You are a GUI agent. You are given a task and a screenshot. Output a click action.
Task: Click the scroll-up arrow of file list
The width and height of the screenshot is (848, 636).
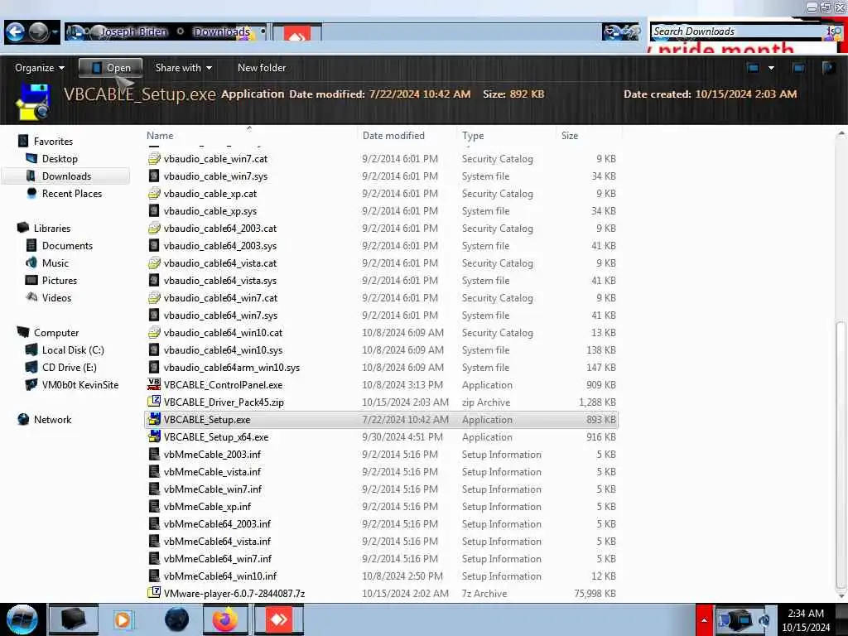coord(841,133)
